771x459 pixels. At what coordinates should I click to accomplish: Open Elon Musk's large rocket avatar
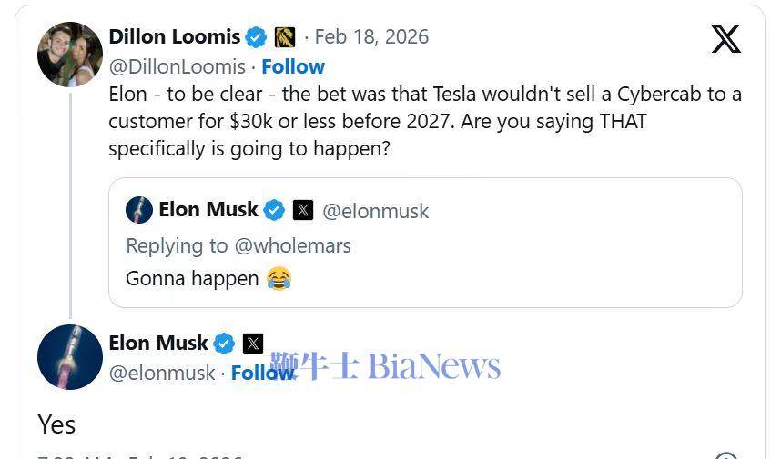70,357
